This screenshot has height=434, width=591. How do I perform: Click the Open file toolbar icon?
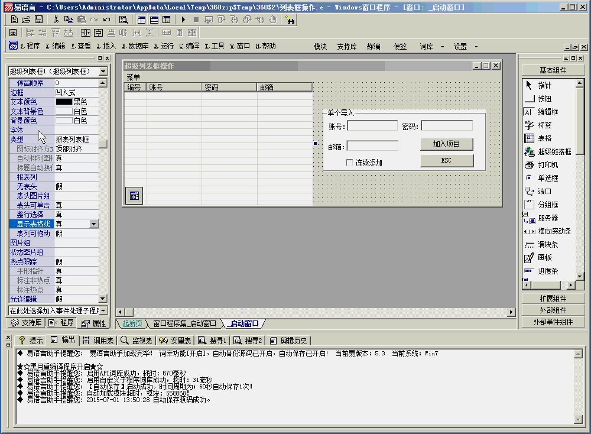click(26, 20)
